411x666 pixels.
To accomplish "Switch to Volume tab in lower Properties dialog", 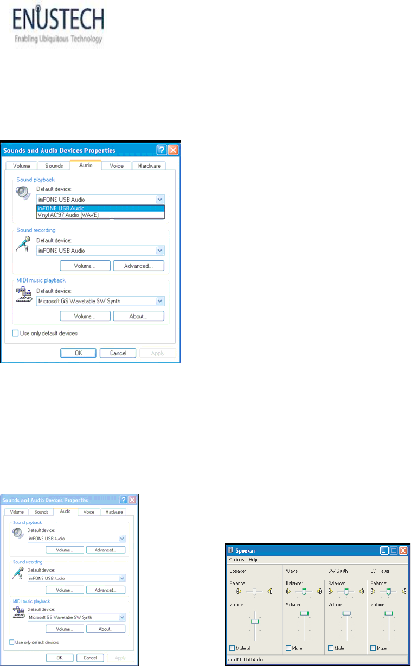I will (x=17, y=512).
